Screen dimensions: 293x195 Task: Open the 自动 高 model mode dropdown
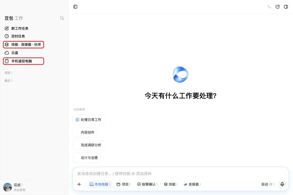coord(268,184)
